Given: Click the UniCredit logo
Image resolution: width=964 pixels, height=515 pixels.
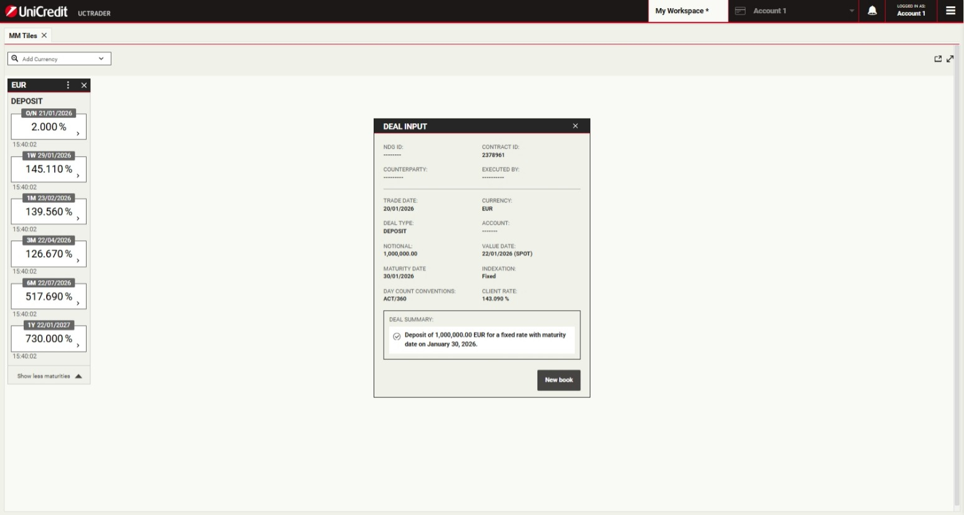Looking at the screenshot, I should click(x=37, y=11).
